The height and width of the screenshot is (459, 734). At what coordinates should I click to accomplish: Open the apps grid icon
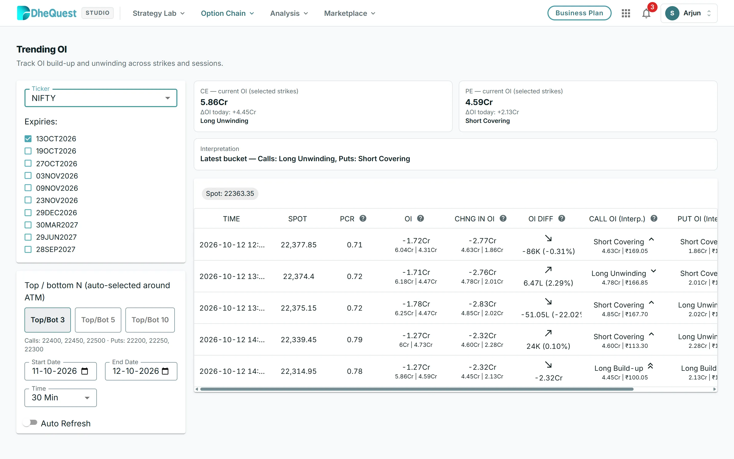point(626,13)
